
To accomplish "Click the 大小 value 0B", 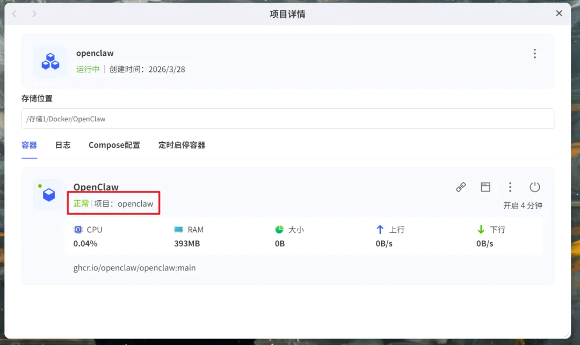I will point(280,244).
